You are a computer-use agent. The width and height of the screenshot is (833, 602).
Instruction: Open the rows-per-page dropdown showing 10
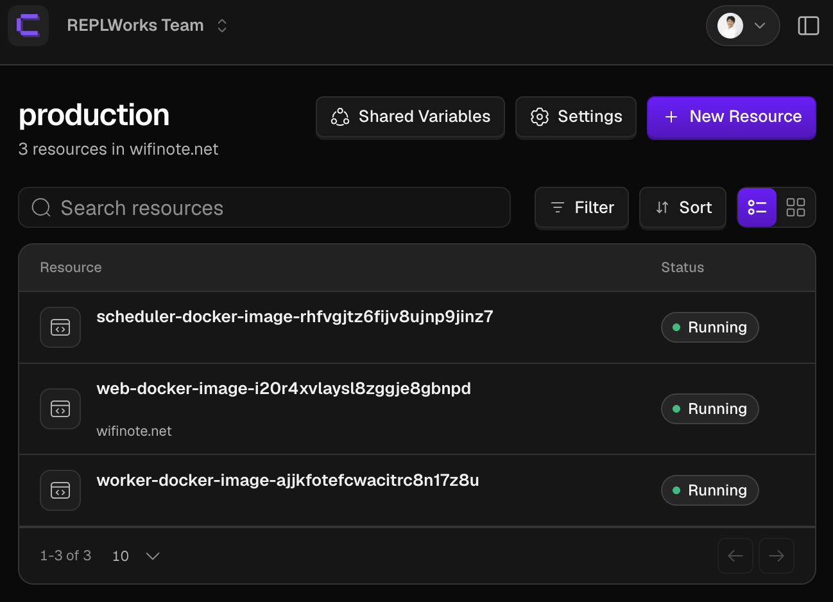point(135,556)
